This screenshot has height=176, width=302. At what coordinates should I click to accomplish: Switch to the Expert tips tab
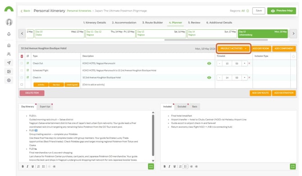click(45, 107)
